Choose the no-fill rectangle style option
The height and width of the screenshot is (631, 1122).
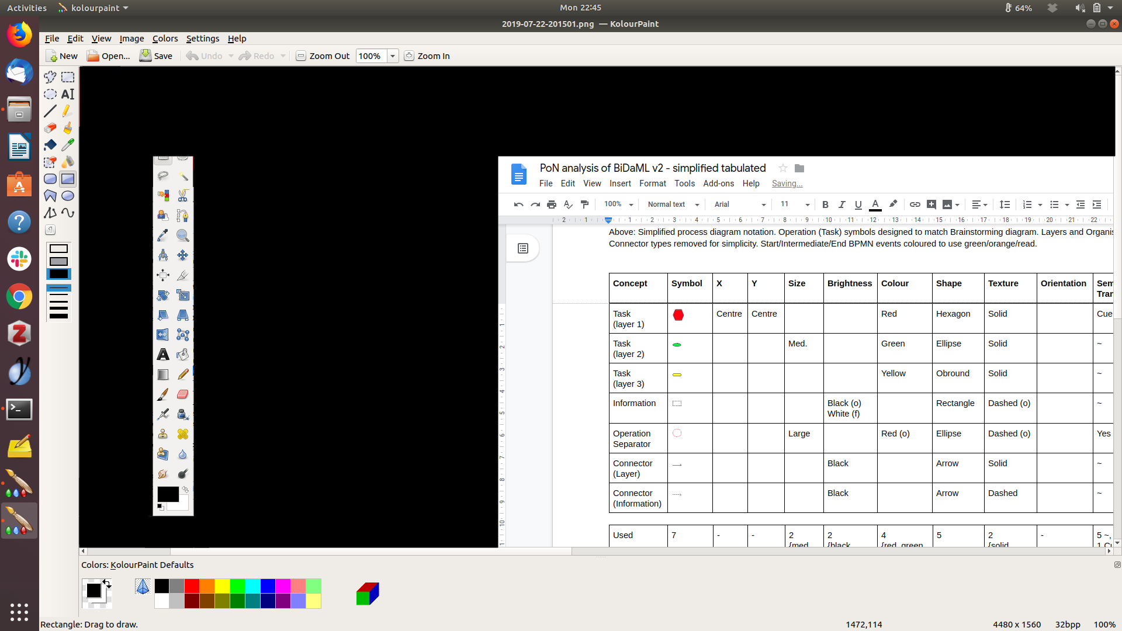(58, 249)
